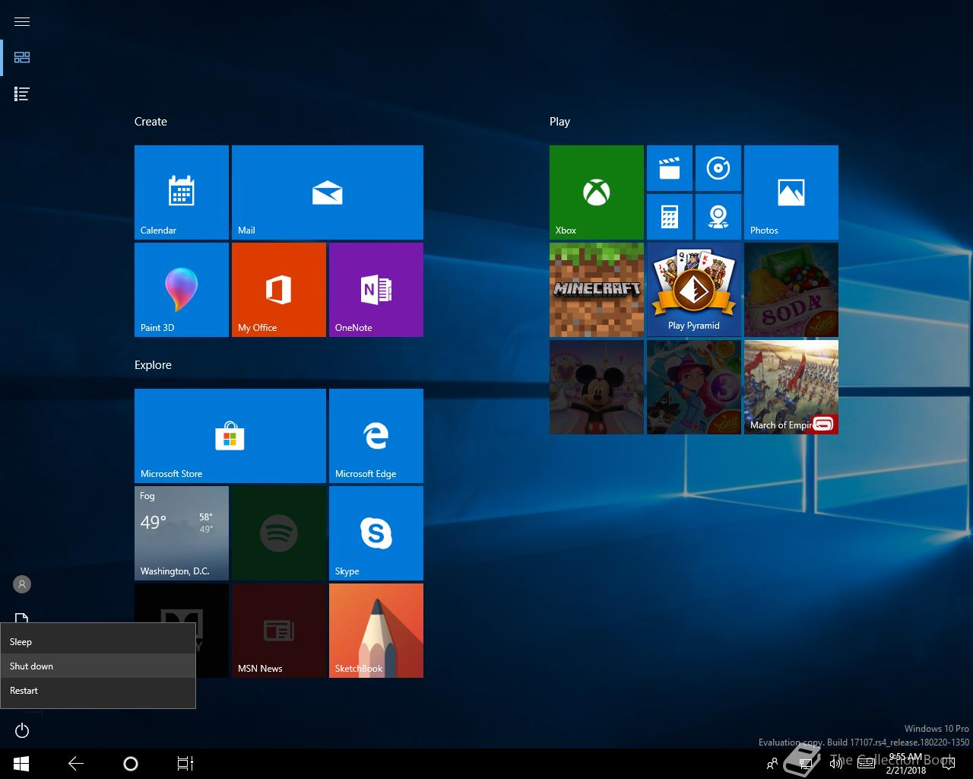This screenshot has height=779, width=973.
Task: Open Task View on taskbar
Action: 185,764
